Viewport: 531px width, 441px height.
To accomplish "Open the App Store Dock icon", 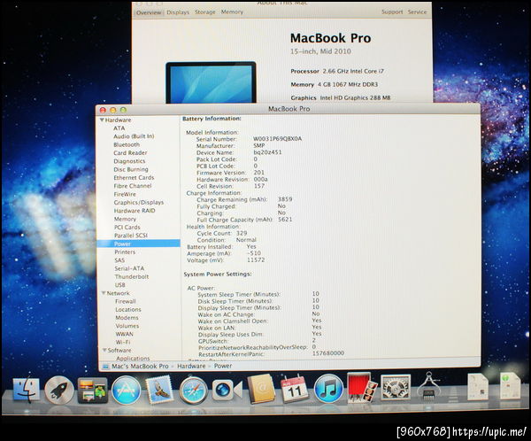I will [x=126, y=391].
